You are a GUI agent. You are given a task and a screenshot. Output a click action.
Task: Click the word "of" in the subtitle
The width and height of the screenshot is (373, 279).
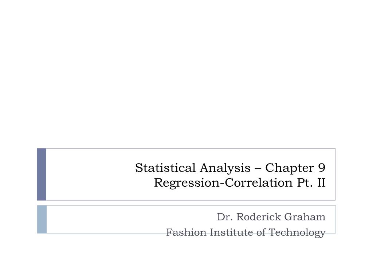tap(261, 232)
